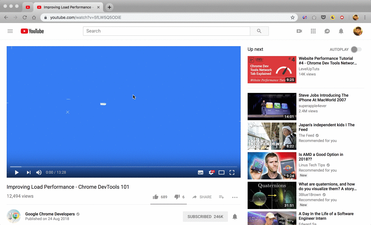
Task: Go to YouTube home via the logo
Action: [32, 31]
